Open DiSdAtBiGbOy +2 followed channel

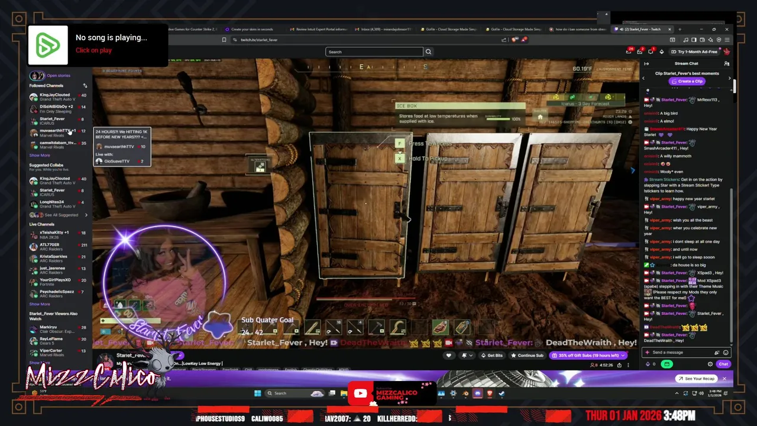pyautogui.click(x=58, y=109)
